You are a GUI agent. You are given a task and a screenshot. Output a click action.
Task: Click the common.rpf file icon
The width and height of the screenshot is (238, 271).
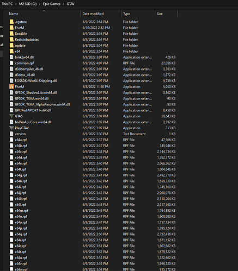[x=11, y=63]
